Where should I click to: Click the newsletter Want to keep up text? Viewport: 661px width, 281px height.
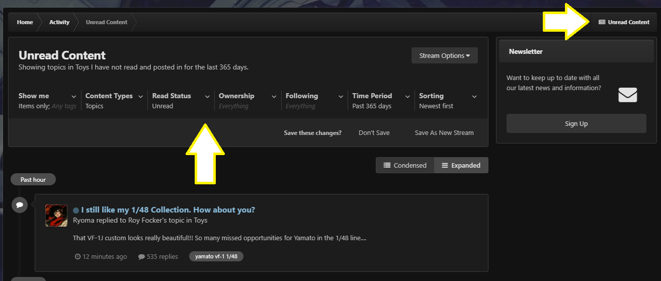click(553, 83)
